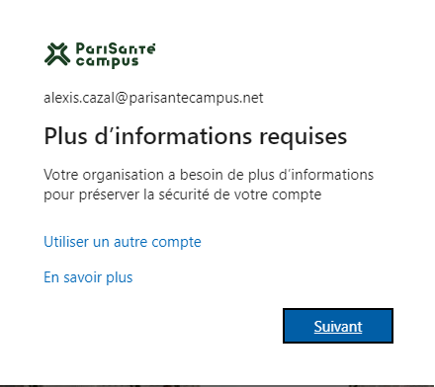Proceed with the Suivant button
The image size is (435, 387).
tap(338, 326)
